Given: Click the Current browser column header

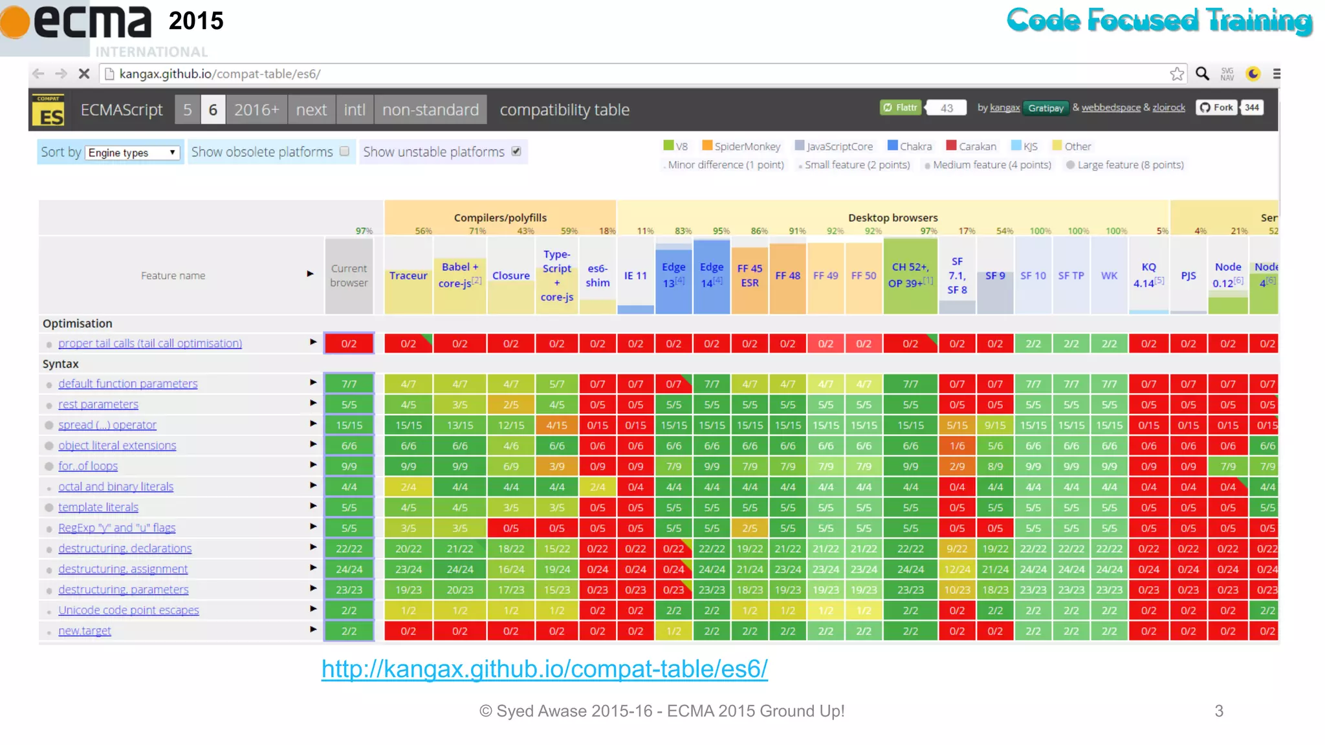Looking at the screenshot, I should pos(349,275).
